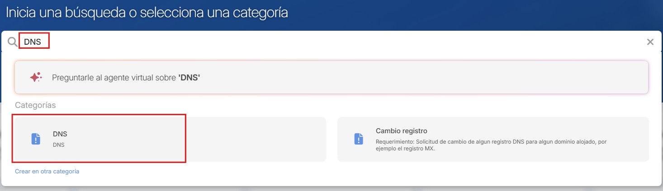Click the Cambio registro document icon
663x191 pixels.
pos(359,139)
